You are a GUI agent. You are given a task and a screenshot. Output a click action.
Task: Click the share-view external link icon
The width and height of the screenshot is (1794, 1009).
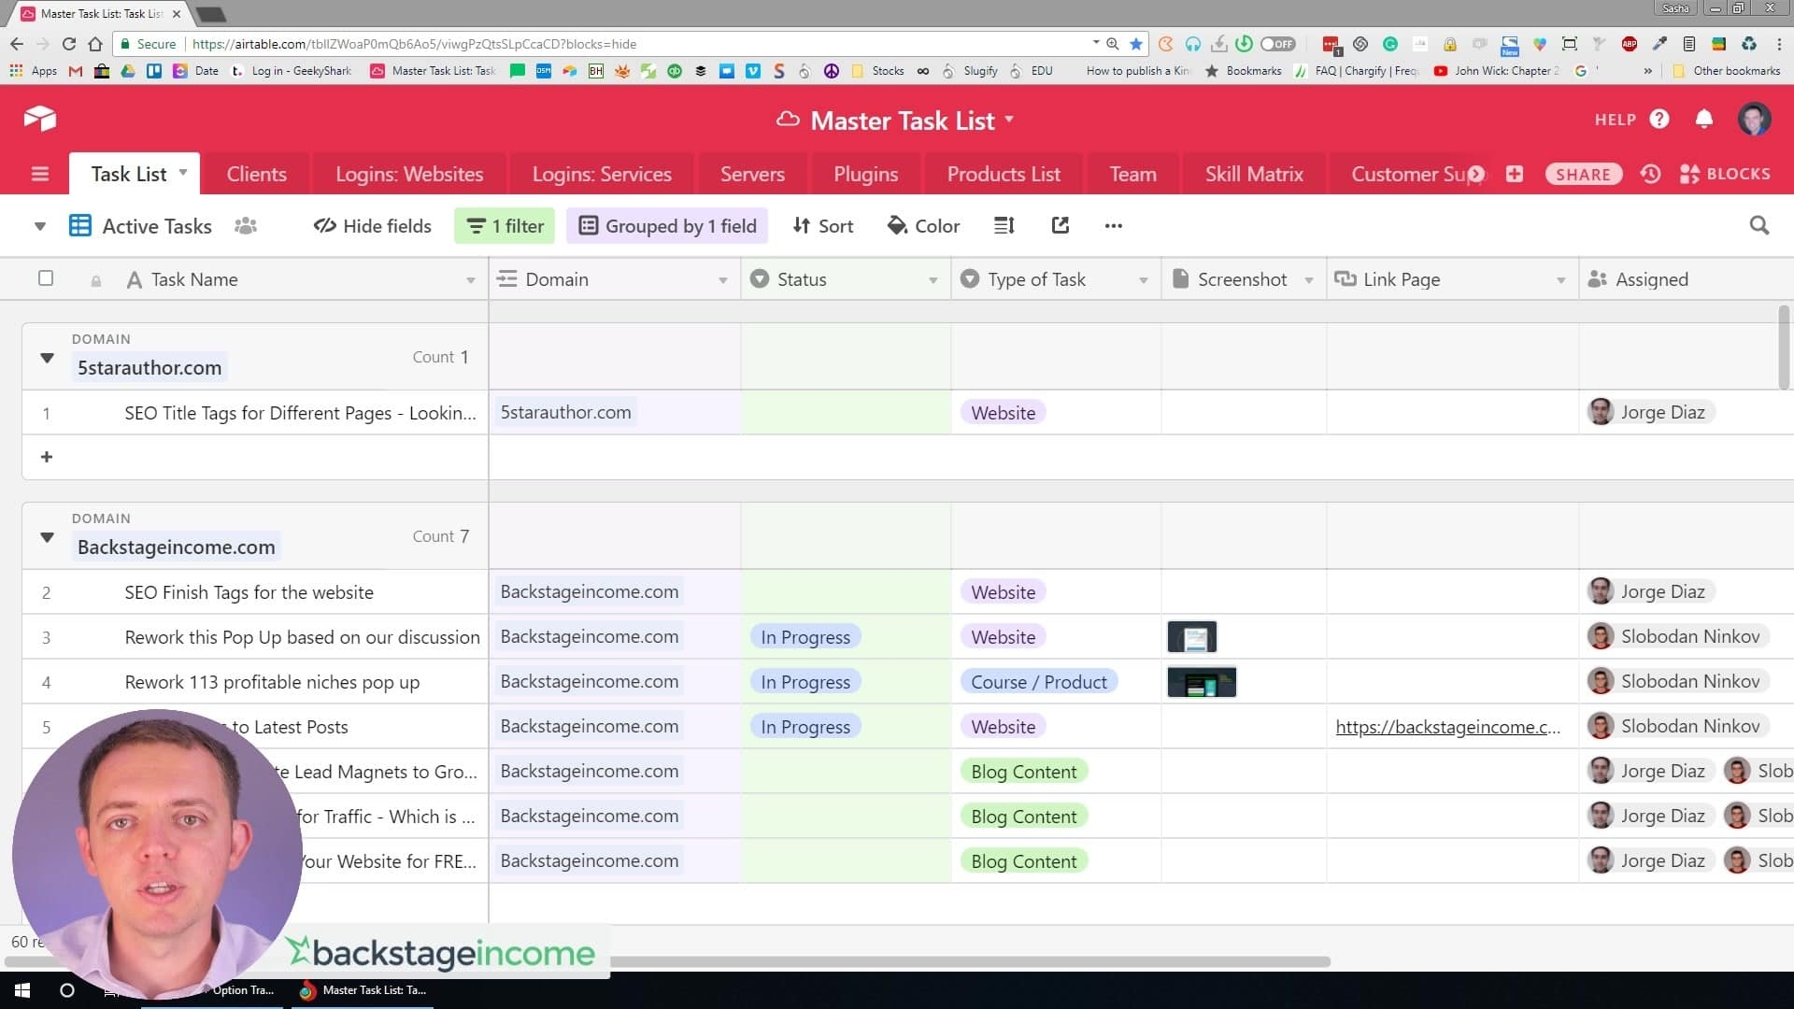click(1059, 225)
